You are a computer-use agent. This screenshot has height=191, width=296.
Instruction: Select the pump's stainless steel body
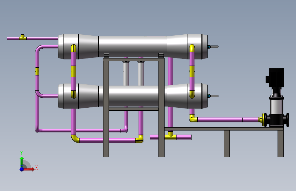(276, 107)
